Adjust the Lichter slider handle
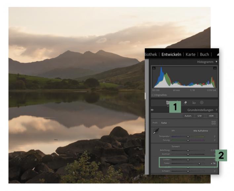Image resolution: width=234 pixels, height=191 pixels. click(x=188, y=160)
